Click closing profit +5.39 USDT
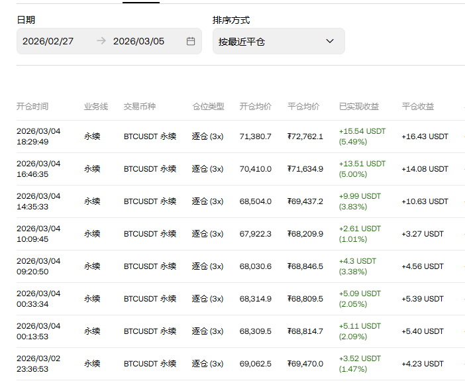Image resolution: width=465 pixels, height=385 pixels. point(423,299)
